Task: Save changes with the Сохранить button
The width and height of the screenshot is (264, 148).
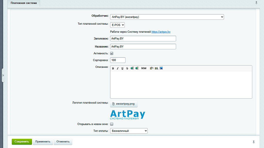Action: (22, 142)
